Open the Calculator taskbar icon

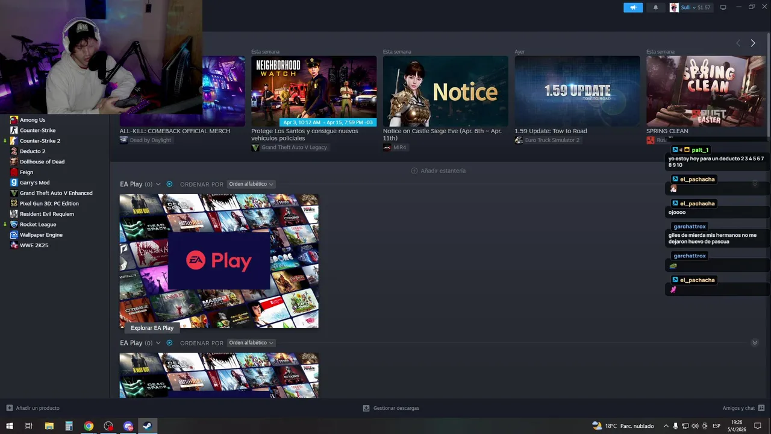pyautogui.click(x=69, y=426)
